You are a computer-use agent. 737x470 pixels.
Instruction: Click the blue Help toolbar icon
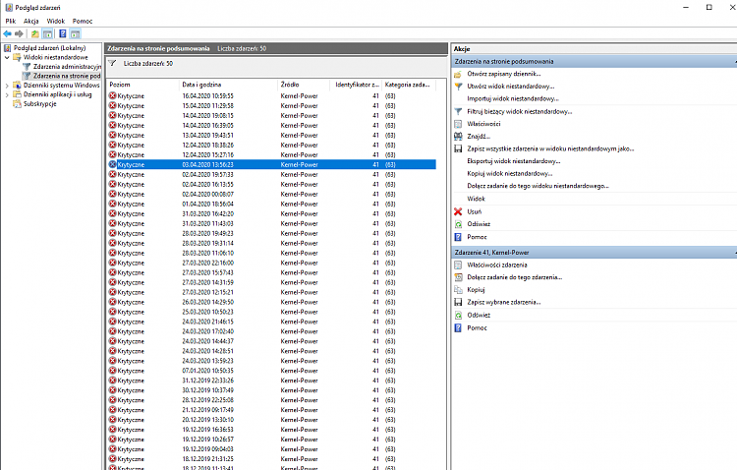pos(62,33)
